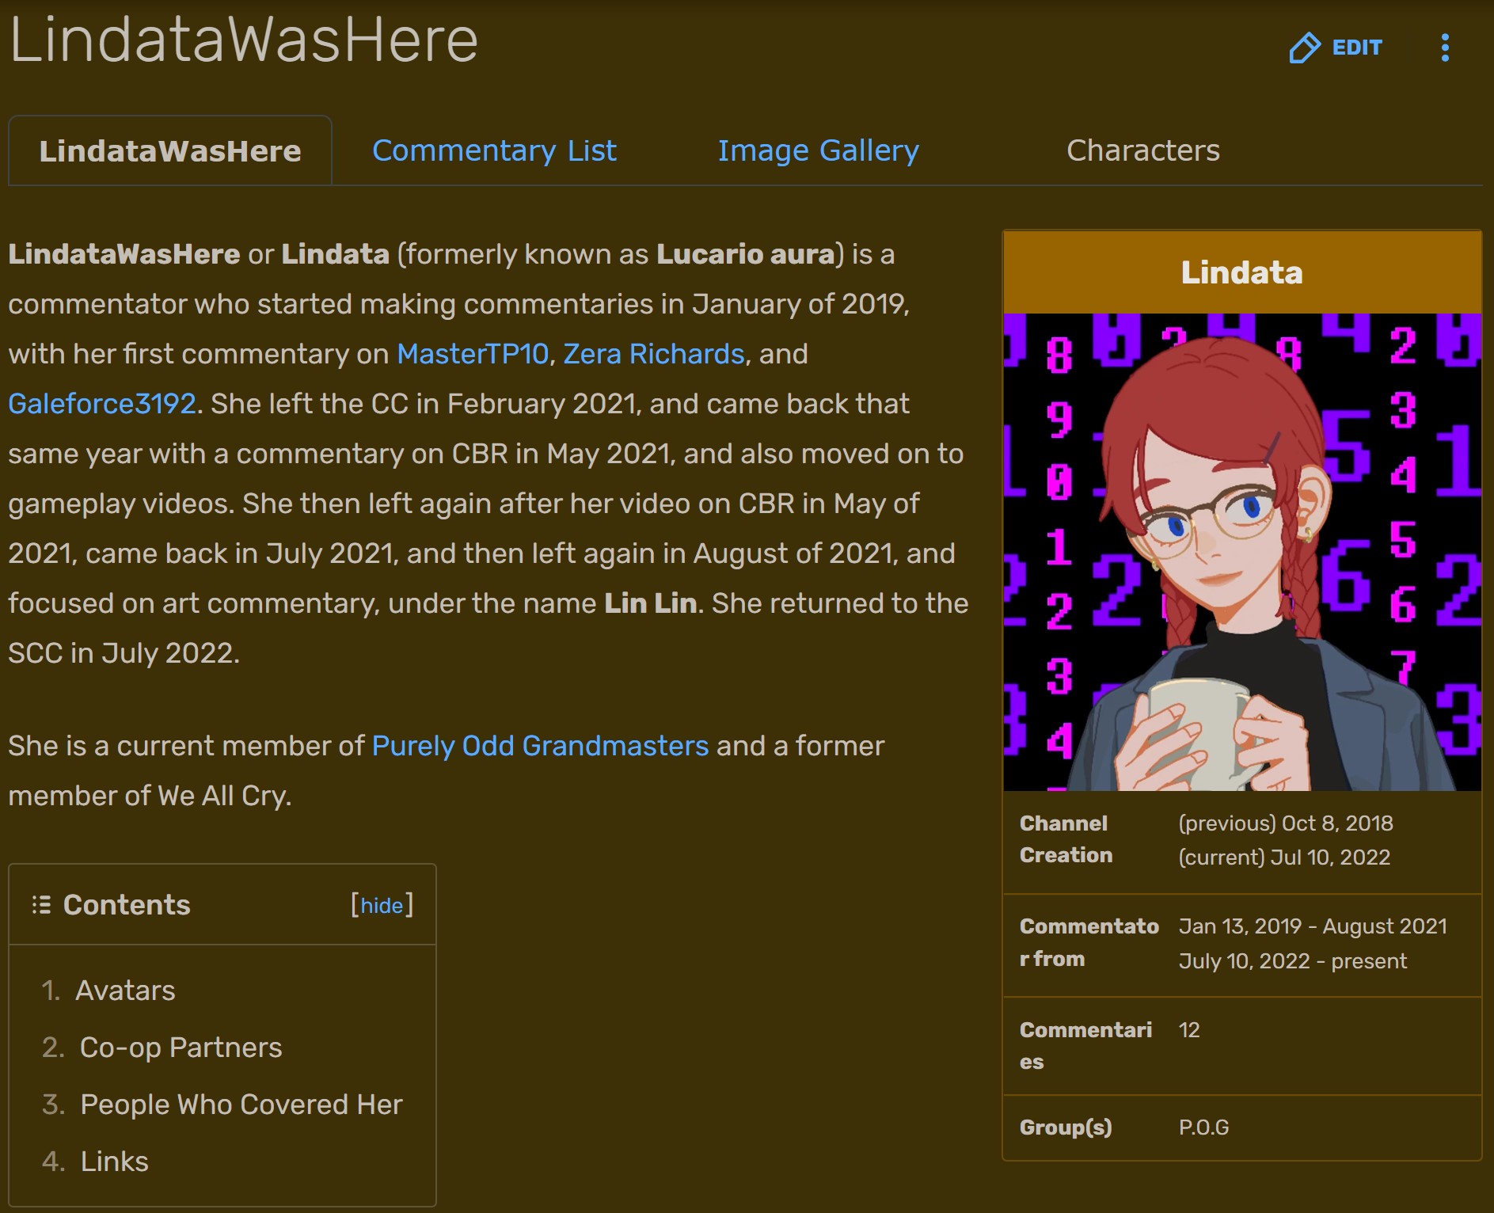Open the MasterTP10 link
Screen dimensions: 1494x1213
pyautogui.click(x=473, y=354)
